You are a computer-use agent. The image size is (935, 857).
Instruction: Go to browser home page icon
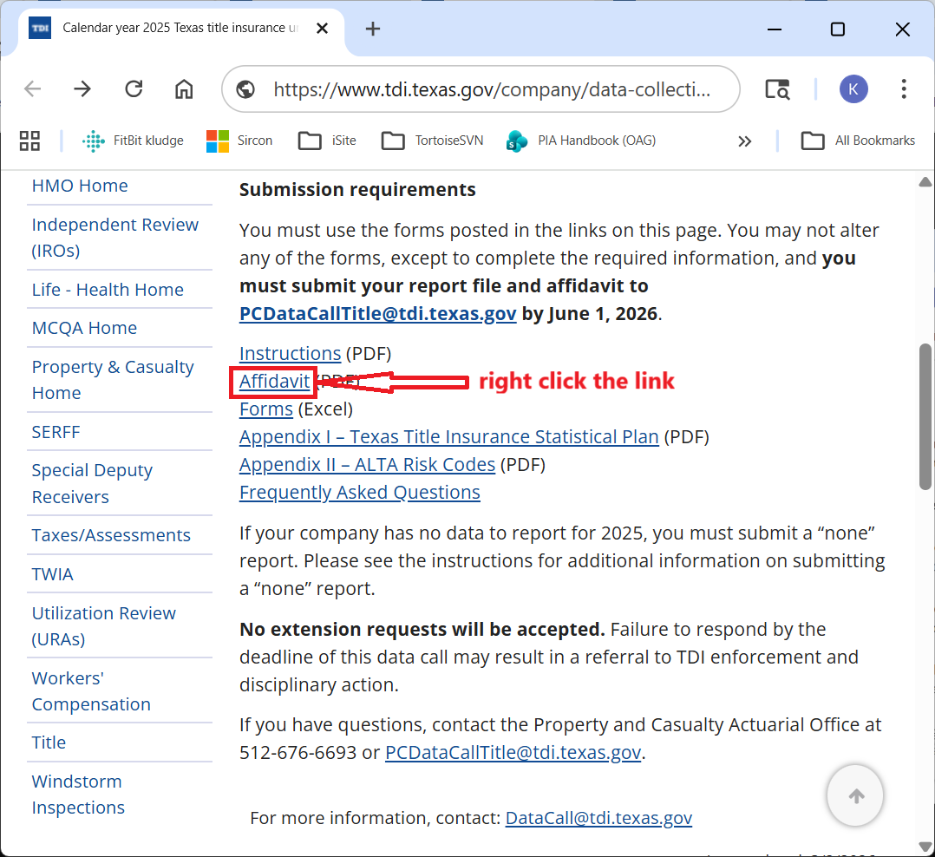pyautogui.click(x=184, y=88)
